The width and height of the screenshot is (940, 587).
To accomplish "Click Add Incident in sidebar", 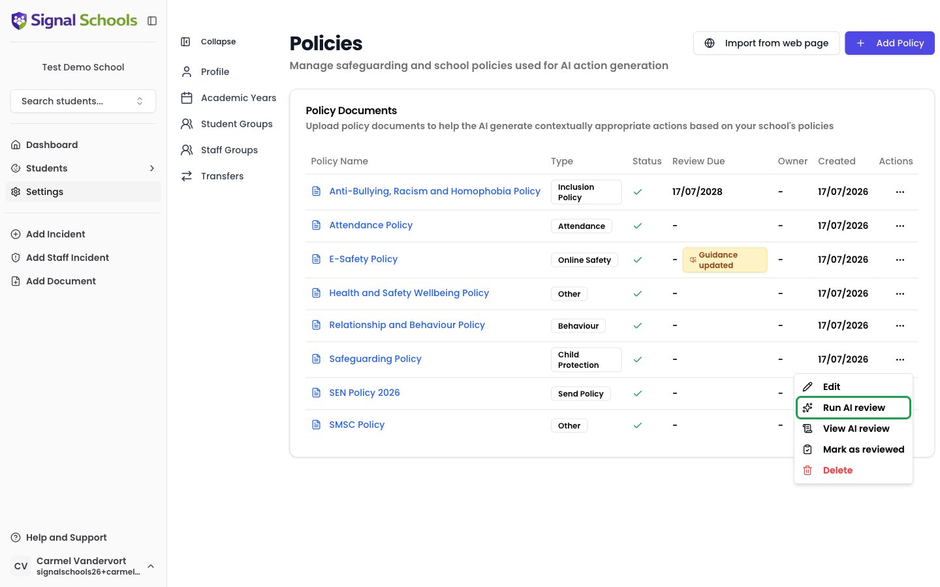I will point(83,234).
